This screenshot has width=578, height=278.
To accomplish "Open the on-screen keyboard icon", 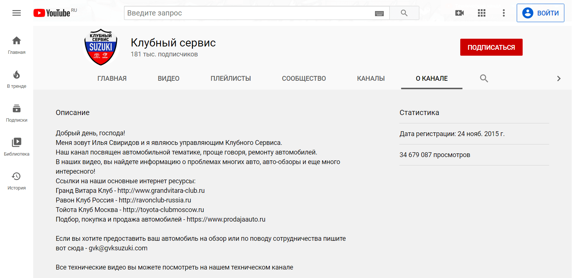I will point(379,14).
